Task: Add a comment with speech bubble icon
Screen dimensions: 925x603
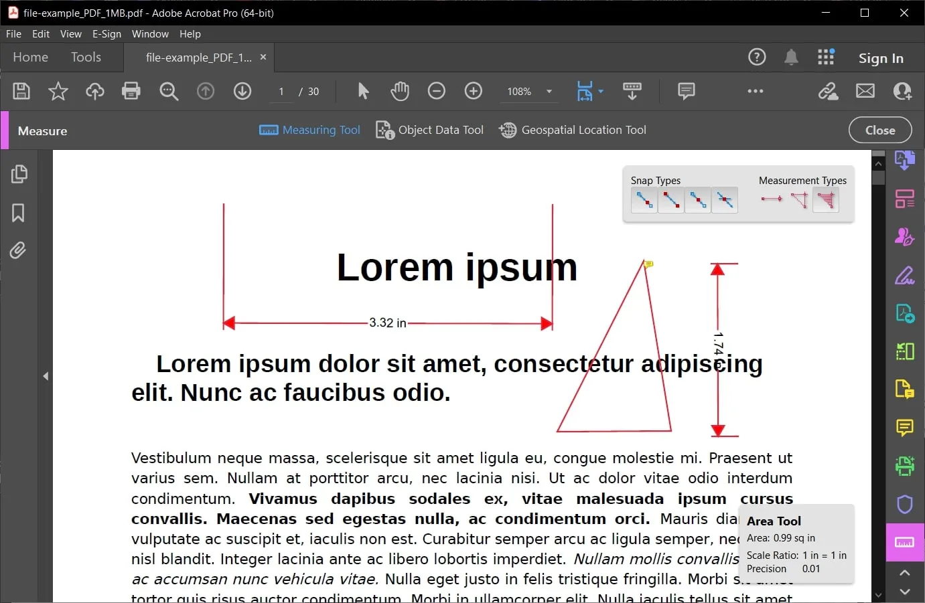Action: (687, 91)
